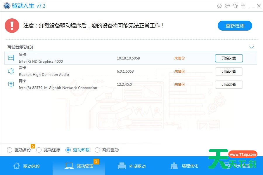Click the skin (shirt) icon in title bar

pos(235,6)
